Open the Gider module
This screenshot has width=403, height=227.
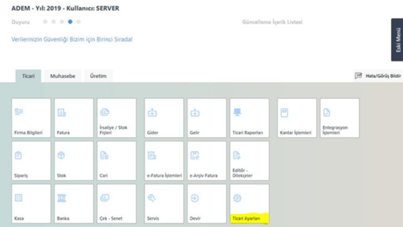(x=164, y=118)
